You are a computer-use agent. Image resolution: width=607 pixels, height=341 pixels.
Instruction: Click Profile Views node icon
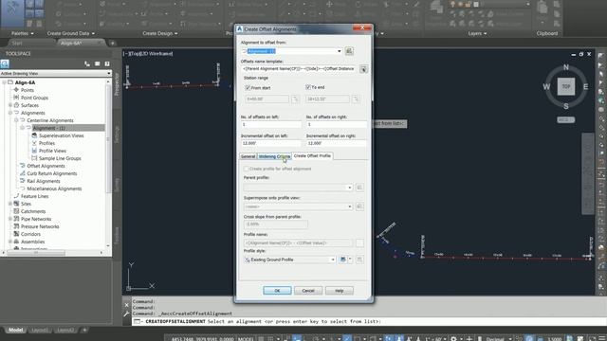click(34, 151)
